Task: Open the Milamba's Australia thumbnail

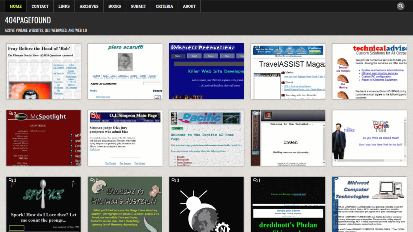Action: [x=125, y=204]
